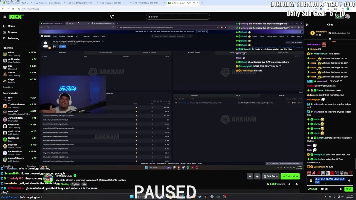This screenshot has width=356, height=200.
Task: Open omareloff recommended channel
Action: click(x=19, y=112)
